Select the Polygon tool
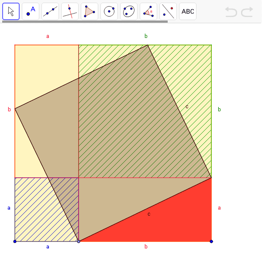 click(90, 11)
